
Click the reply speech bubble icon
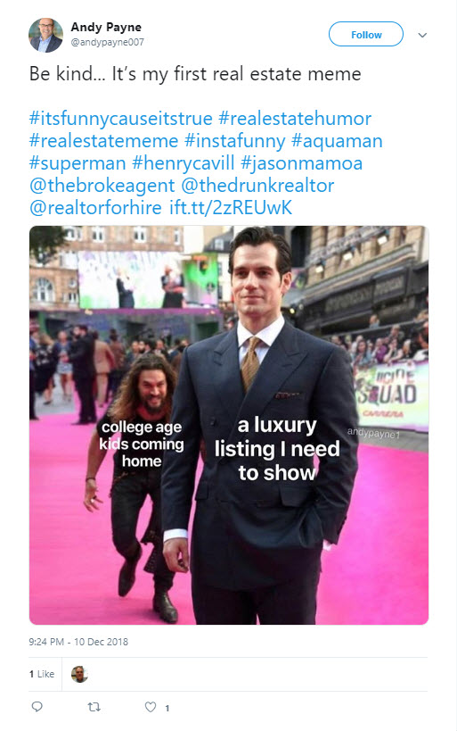37,707
